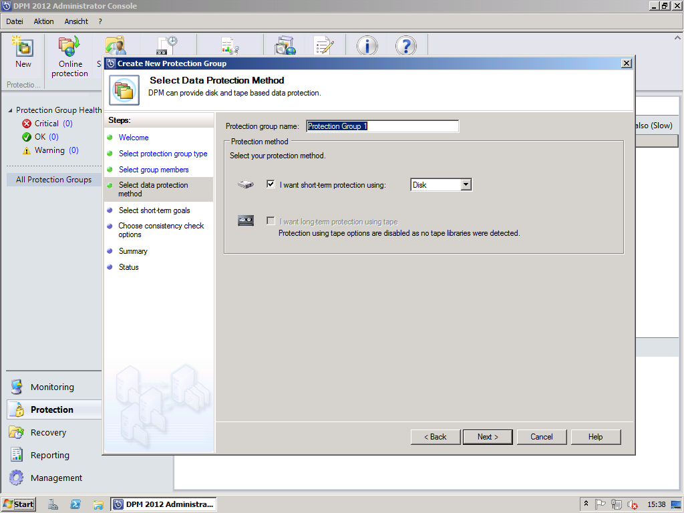Viewport: 684px width, 513px height.
Task: Select All Protection Groups in sidebar
Action: pos(53,180)
